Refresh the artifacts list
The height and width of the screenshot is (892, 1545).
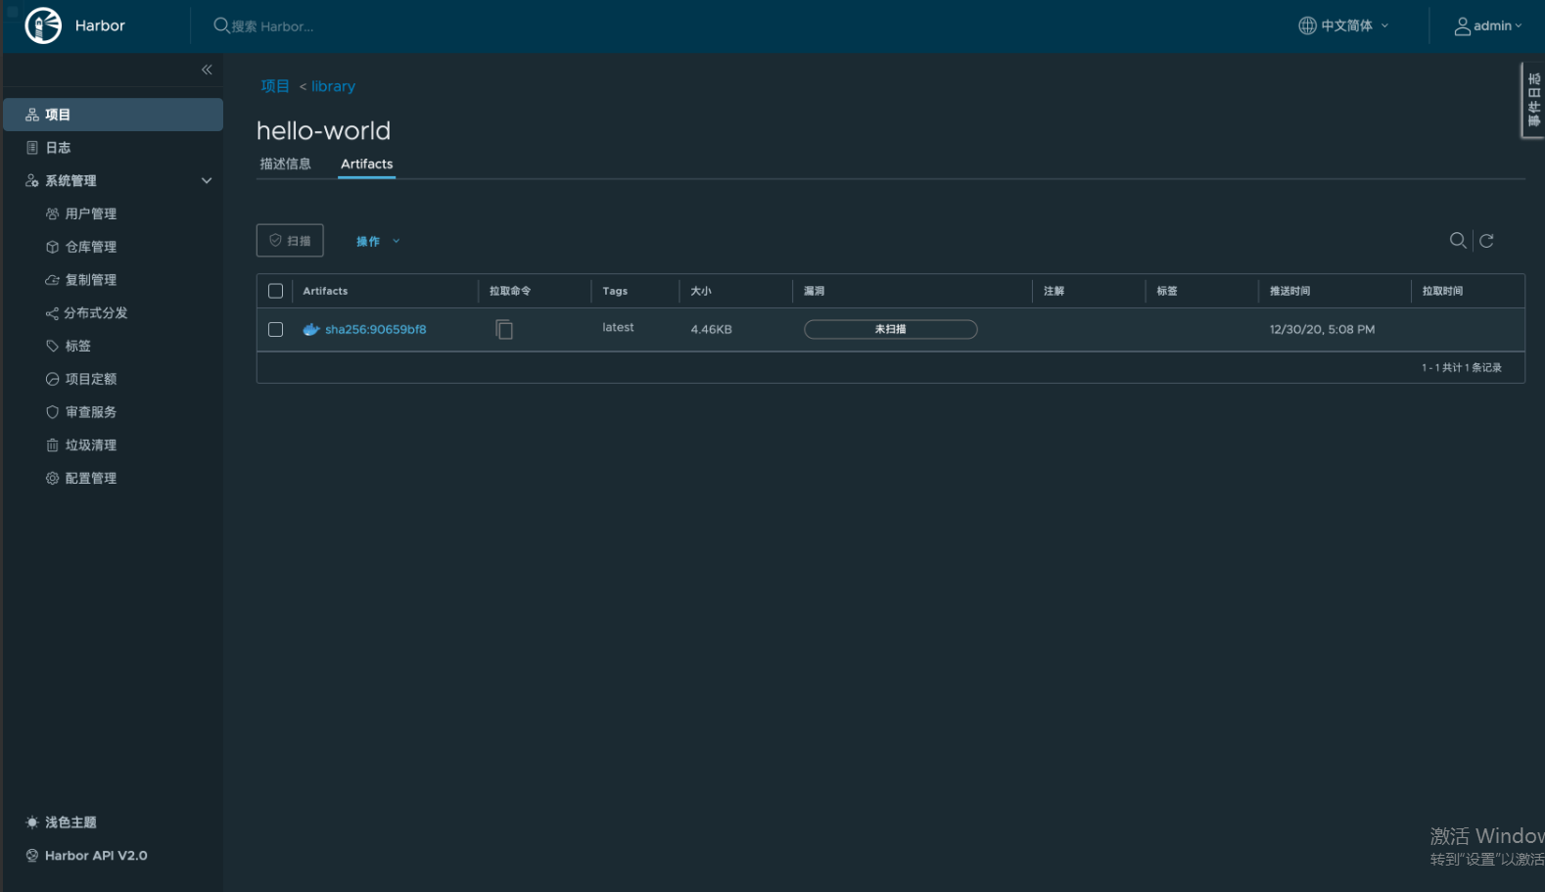coord(1486,241)
